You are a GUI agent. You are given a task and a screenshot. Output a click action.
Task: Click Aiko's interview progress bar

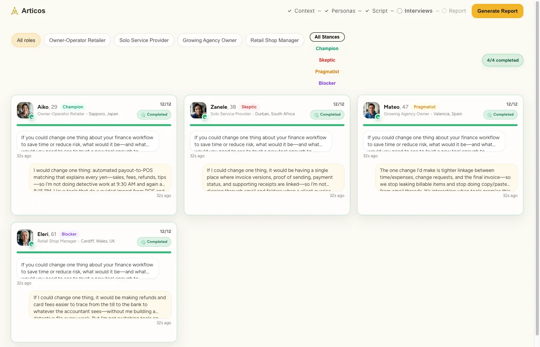click(x=94, y=125)
